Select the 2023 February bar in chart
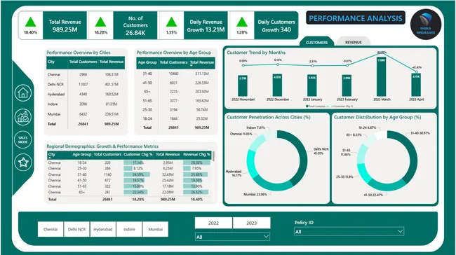 click(x=347, y=85)
